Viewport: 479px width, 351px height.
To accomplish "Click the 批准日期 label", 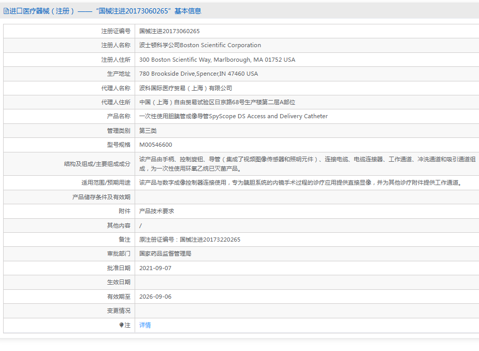I will [x=119, y=268].
